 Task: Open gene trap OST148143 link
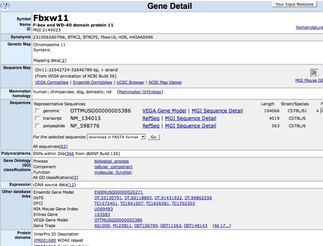click(196, 226)
